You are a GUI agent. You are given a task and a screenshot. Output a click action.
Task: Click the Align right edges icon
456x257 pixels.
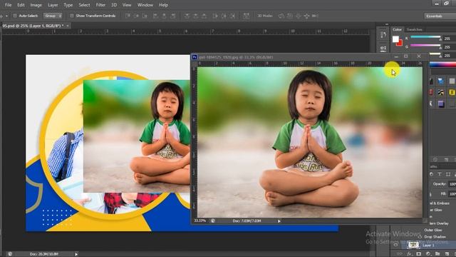[x=172, y=16]
